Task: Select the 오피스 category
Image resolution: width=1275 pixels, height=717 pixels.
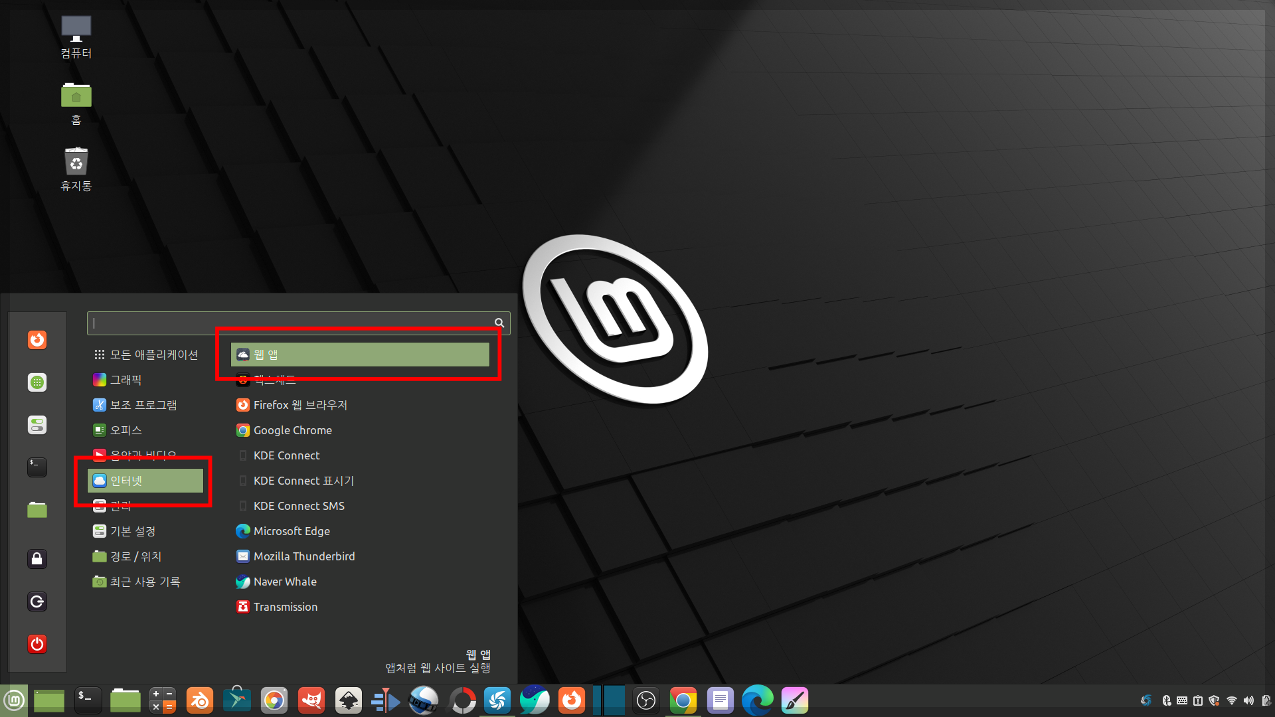Action: [x=126, y=430]
